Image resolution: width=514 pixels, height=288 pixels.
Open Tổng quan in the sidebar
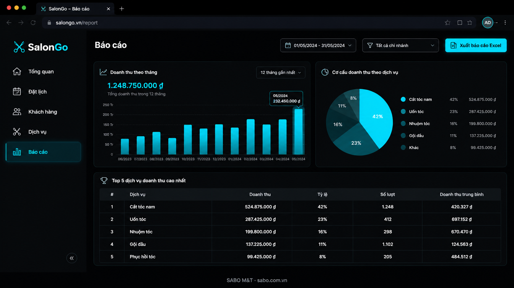(43, 72)
